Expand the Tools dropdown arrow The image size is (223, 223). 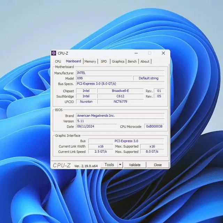pyautogui.click(x=120, y=165)
